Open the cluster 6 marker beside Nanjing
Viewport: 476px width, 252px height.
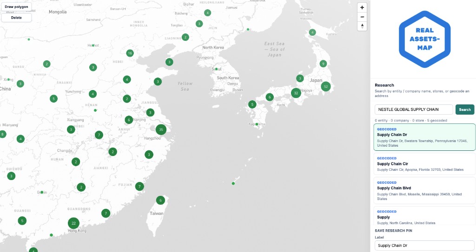129,120
